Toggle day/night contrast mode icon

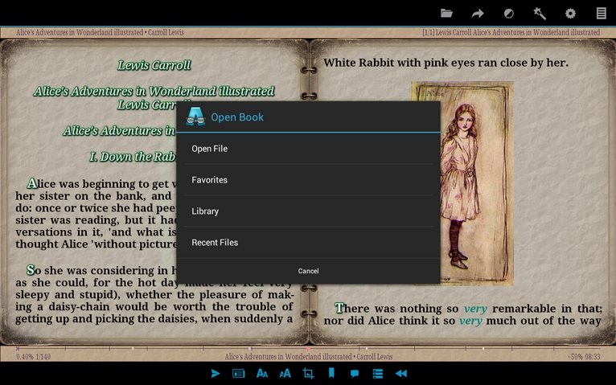coord(508,13)
